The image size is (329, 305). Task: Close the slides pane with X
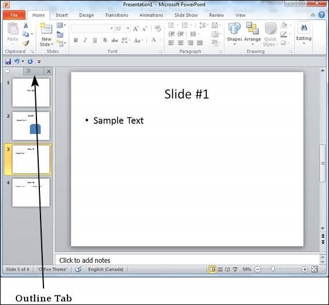(x=49, y=71)
